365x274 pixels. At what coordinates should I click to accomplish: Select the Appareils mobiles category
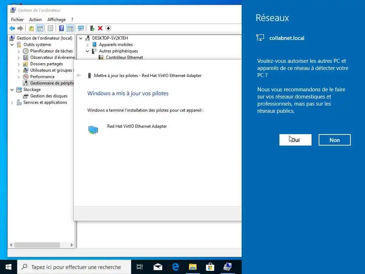coord(116,45)
